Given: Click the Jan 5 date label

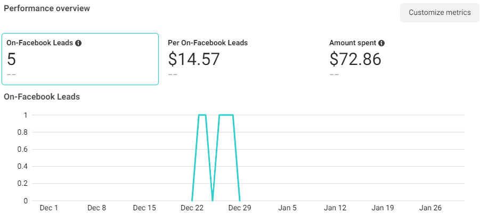Looking at the screenshot, I should click(287, 208).
